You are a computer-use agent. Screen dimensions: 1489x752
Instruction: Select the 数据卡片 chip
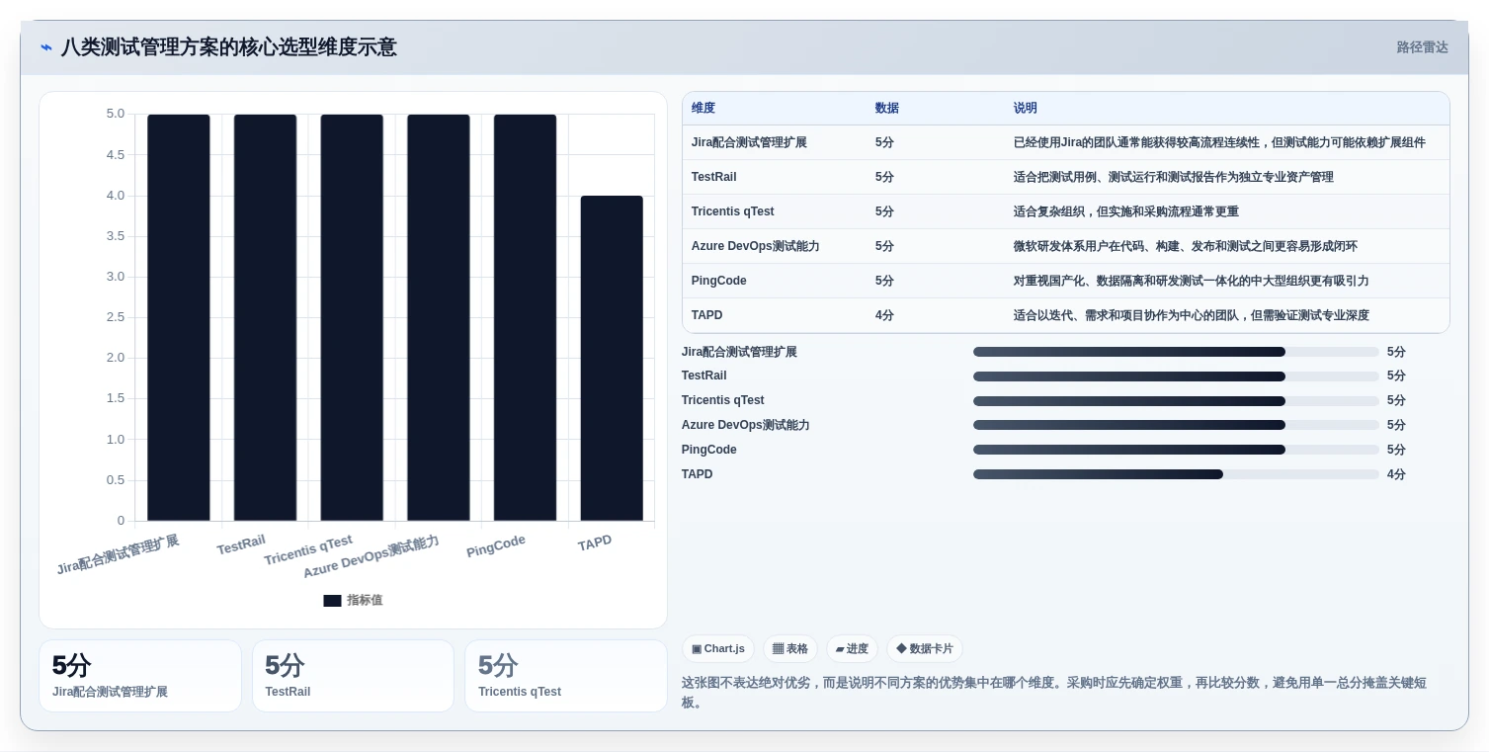(x=925, y=649)
